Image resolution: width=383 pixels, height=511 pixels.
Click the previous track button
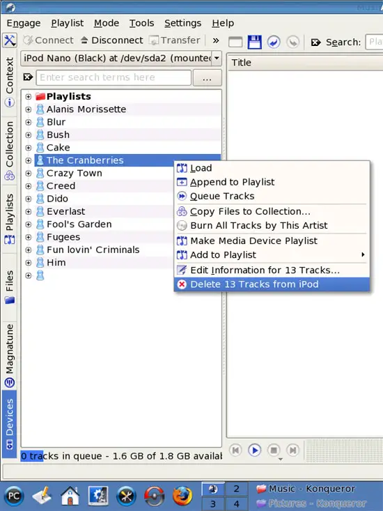pos(235,450)
